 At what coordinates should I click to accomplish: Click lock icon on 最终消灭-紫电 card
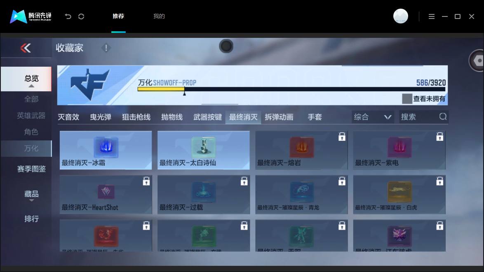pos(439,137)
